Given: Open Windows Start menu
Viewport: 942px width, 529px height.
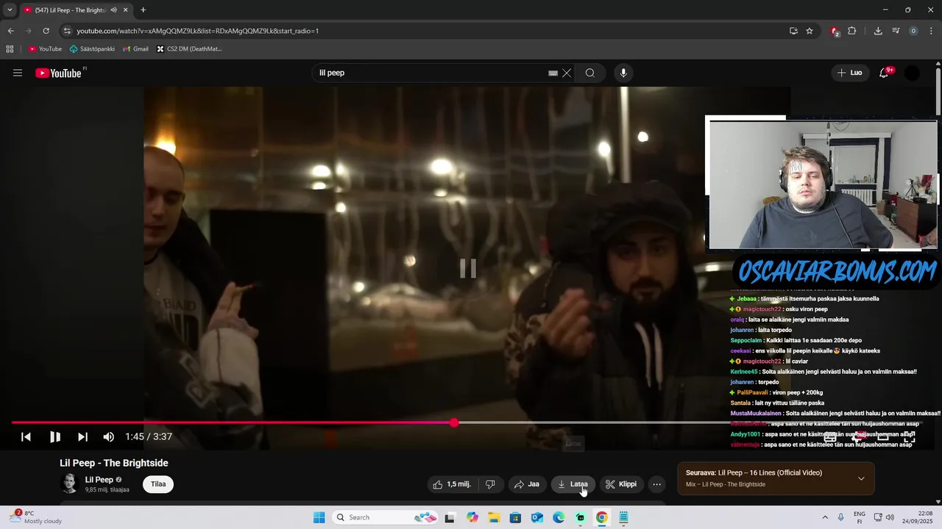Looking at the screenshot, I should pyautogui.click(x=319, y=517).
